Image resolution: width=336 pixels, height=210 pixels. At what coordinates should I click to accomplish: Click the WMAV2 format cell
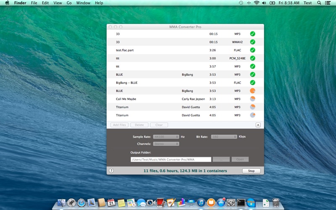[237, 42]
